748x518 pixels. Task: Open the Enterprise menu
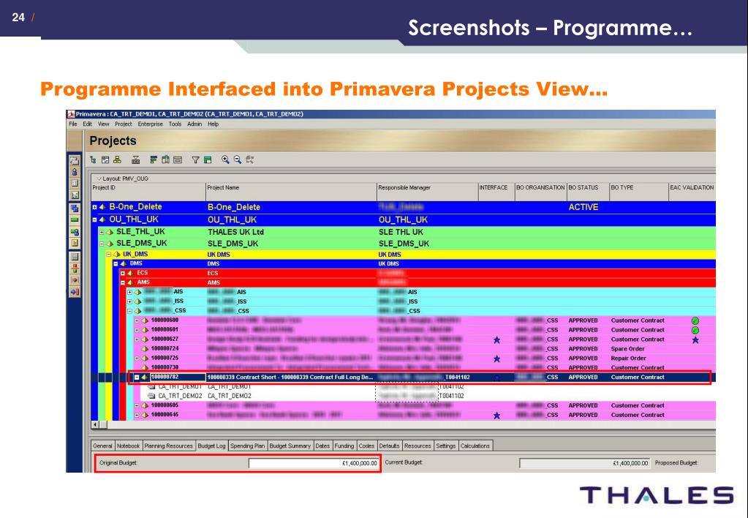pyautogui.click(x=151, y=124)
